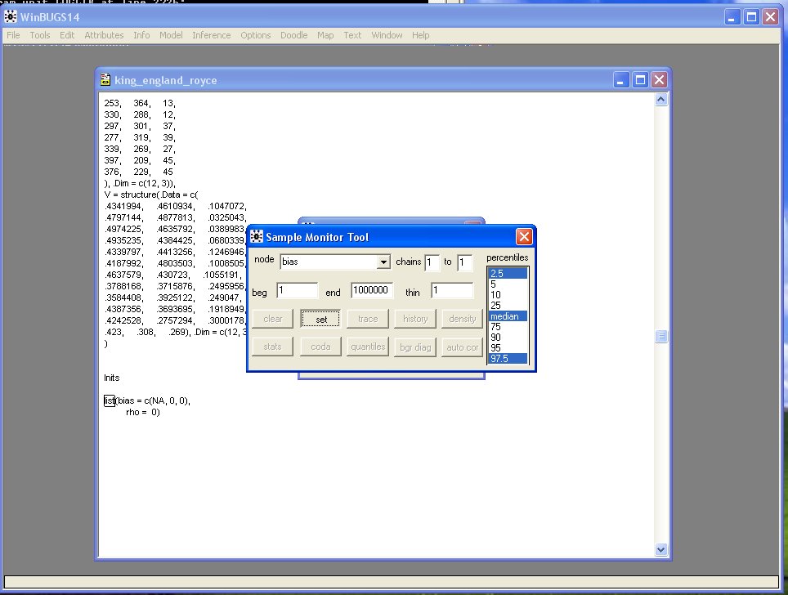Open the Doodle menu
This screenshot has height=595, width=788.
pos(293,35)
